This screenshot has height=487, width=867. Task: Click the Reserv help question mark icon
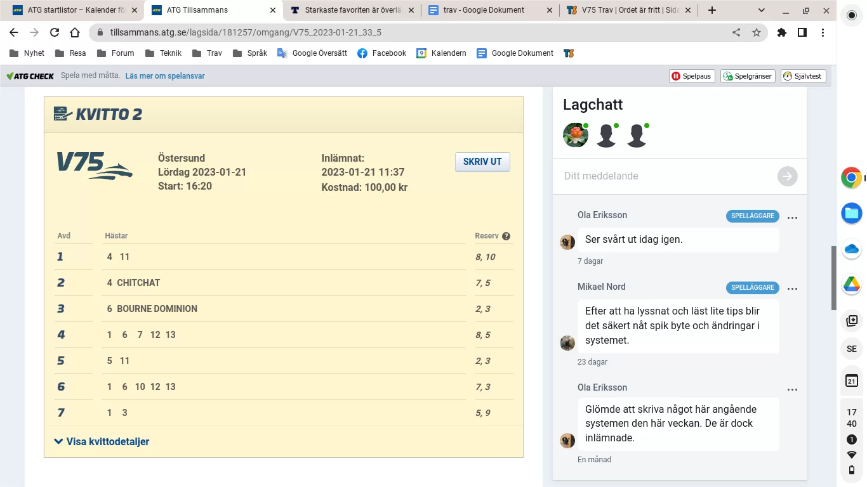[506, 236]
